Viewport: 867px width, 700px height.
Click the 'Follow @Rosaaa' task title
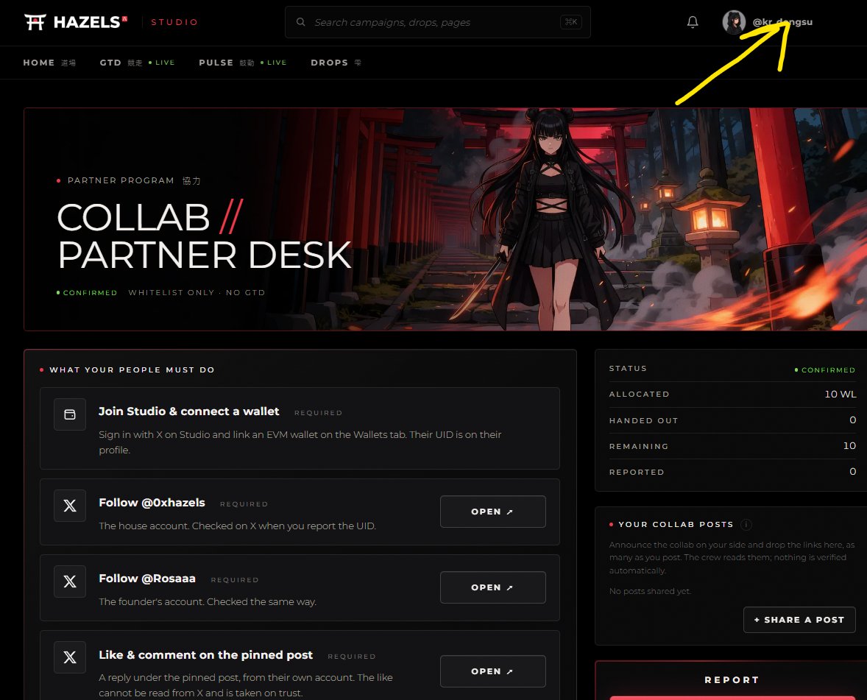[147, 579]
